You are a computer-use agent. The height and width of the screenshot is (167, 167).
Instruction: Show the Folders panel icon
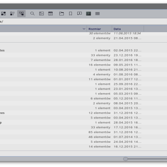[61, 13]
